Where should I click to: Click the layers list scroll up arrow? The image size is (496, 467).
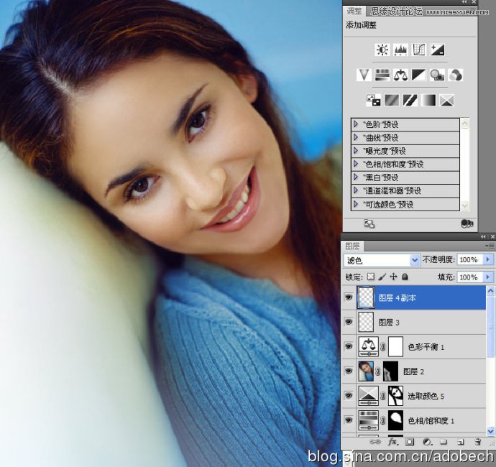click(x=491, y=290)
